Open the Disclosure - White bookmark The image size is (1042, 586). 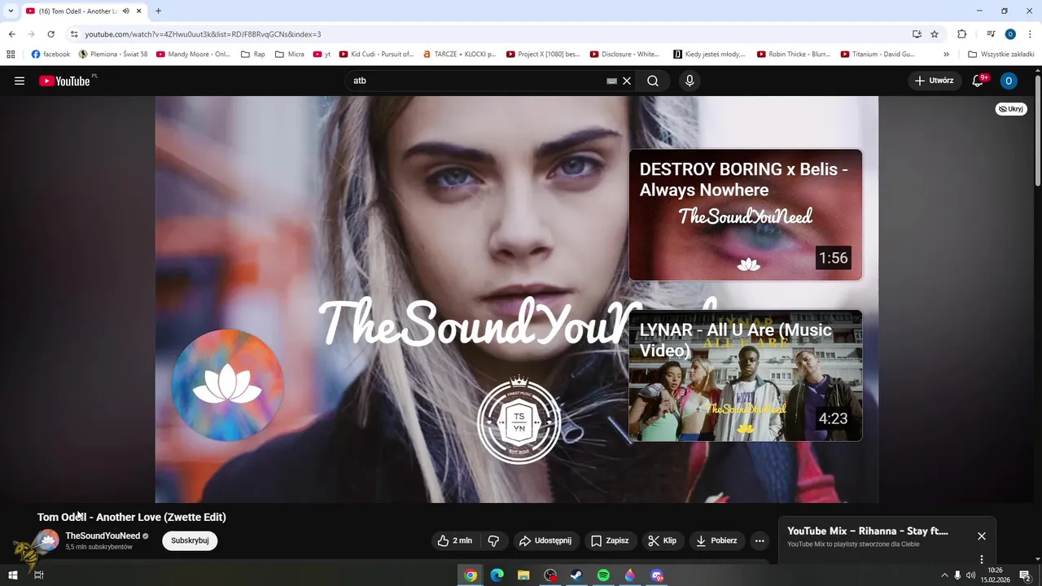point(624,55)
